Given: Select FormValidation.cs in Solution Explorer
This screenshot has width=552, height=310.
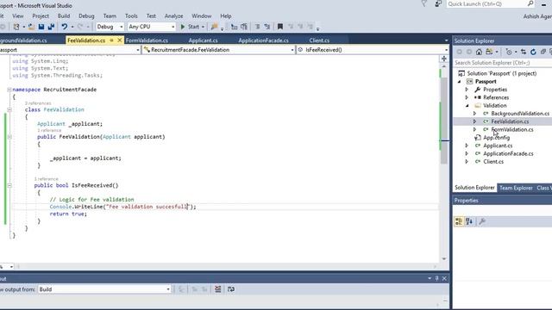Looking at the screenshot, I should pyautogui.click(x=512, y=130).
